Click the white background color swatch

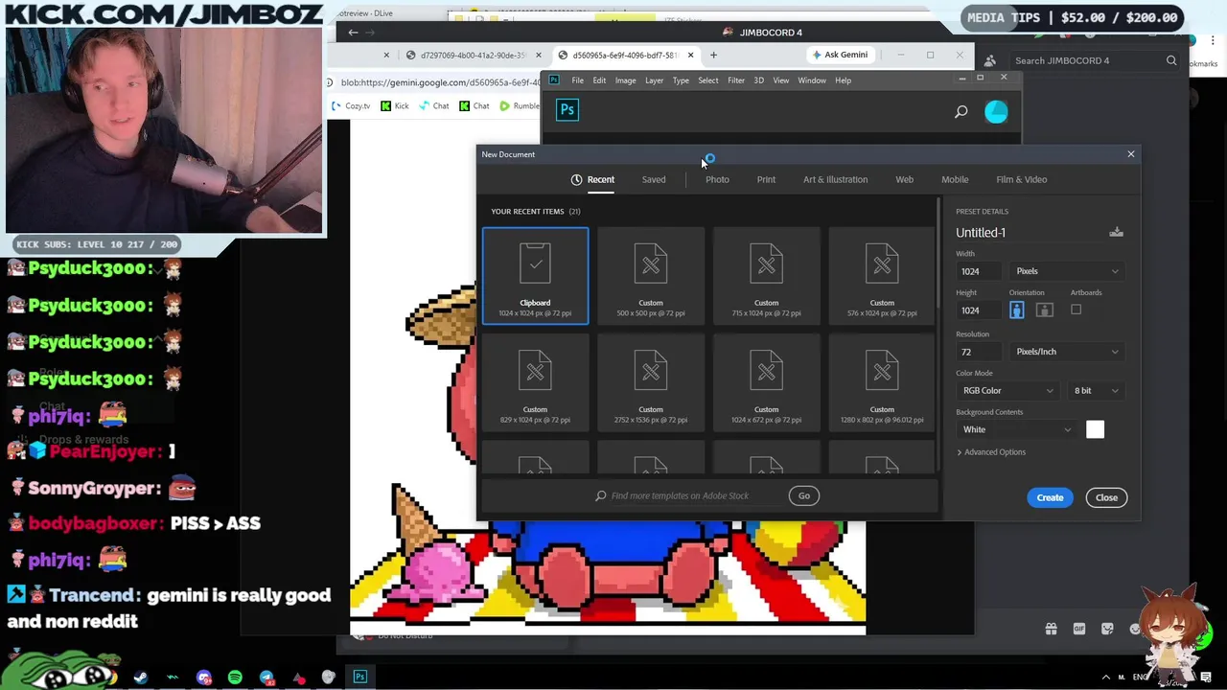click(1095, 429)
